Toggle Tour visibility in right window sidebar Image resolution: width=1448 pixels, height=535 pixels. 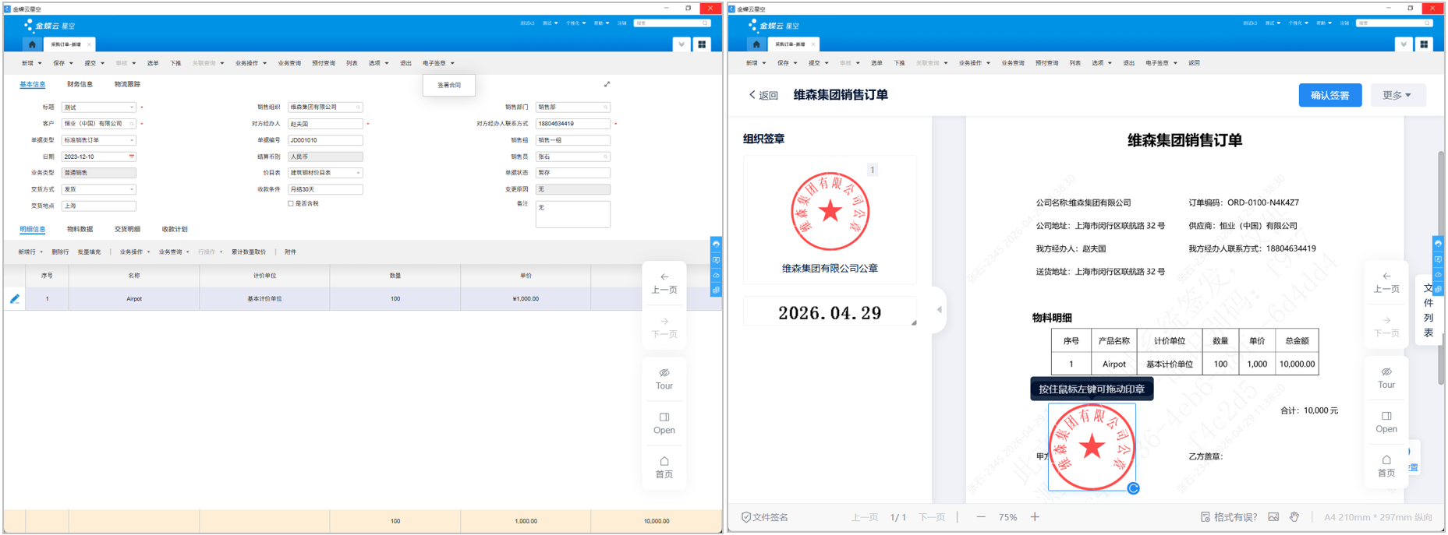pyautogui.click(x=1386, y=377)
